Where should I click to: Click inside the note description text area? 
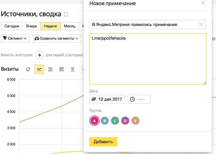(x=148, y=59)
